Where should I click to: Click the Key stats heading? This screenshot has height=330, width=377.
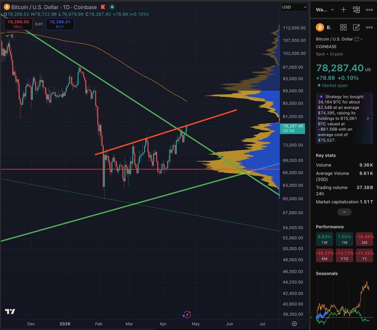[x=326, y=155]
